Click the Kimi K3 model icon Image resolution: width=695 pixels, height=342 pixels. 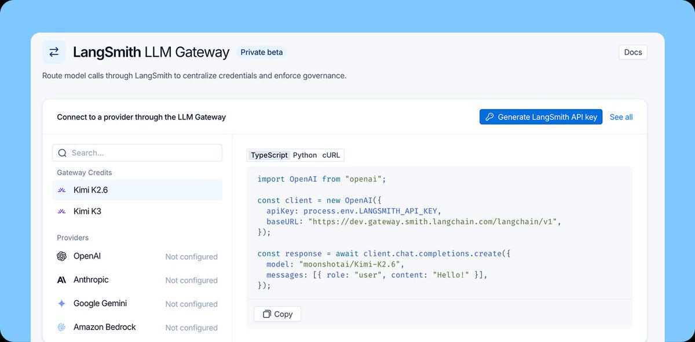[62, 212]
